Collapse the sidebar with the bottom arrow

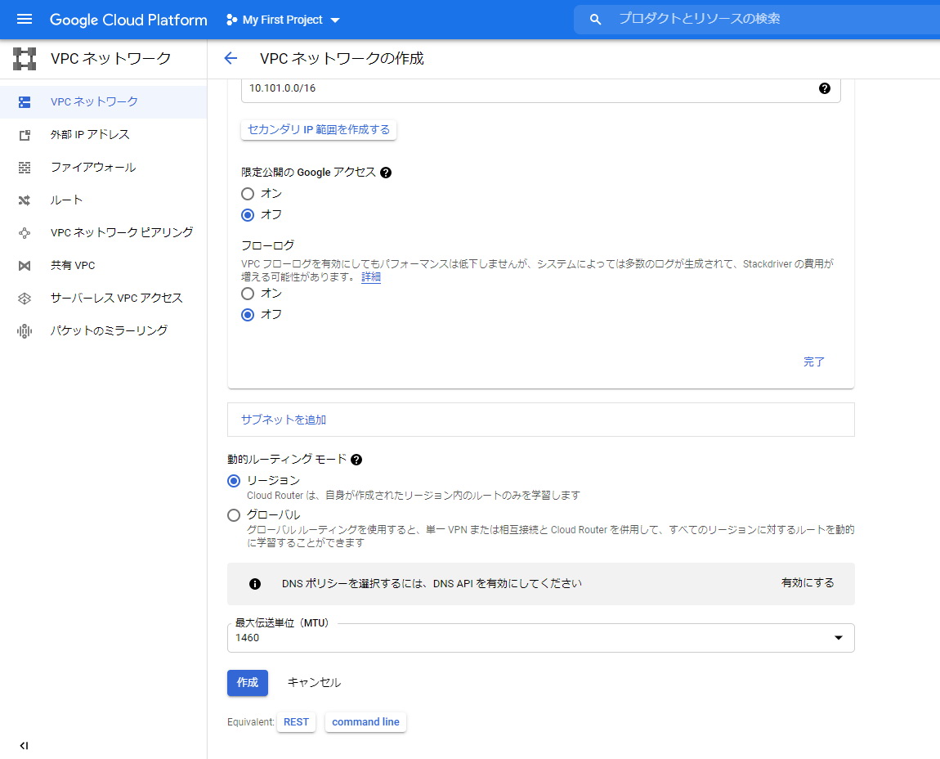click(x=24, y=746)
